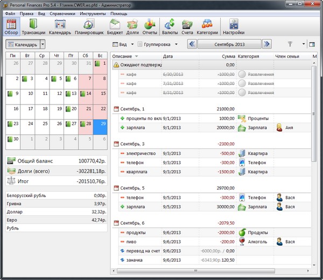The image size is (323, 280).
Task: Toggle the Группировка checkbox
Action: (x=141, y=44)
